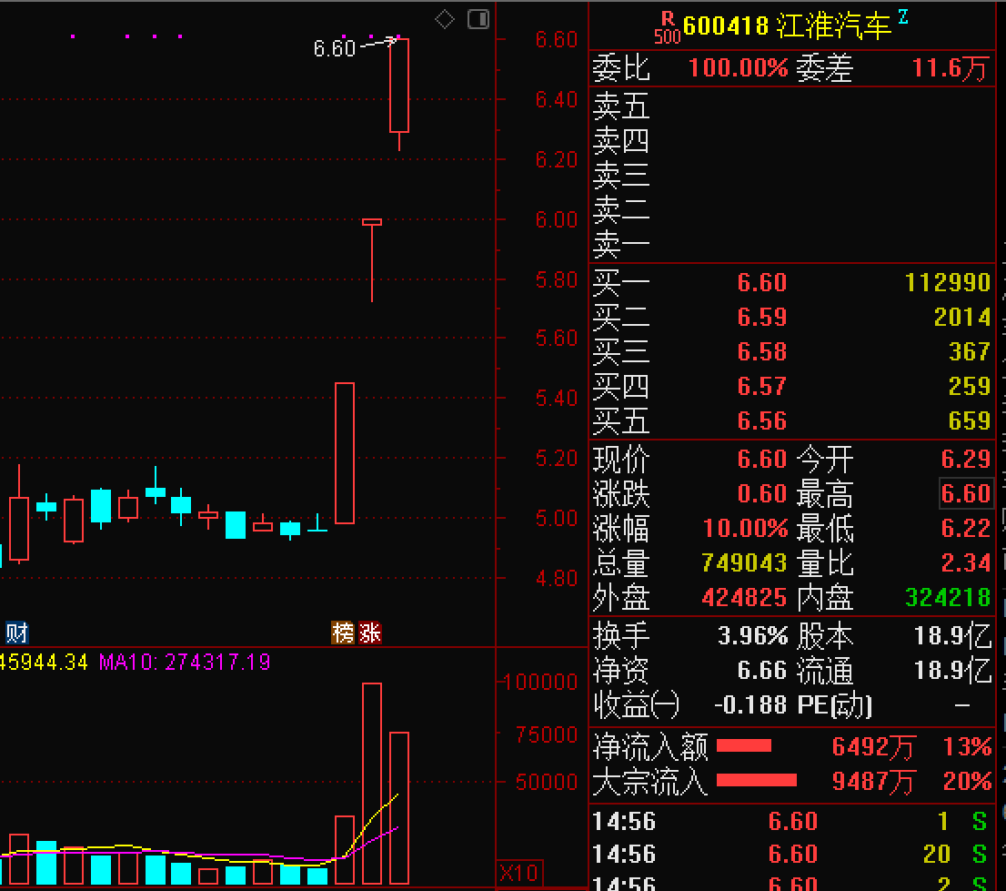This screenshot has height=891, width=1006.
Task: Click the 75000 volume axis label
Action: pos(547,734)
